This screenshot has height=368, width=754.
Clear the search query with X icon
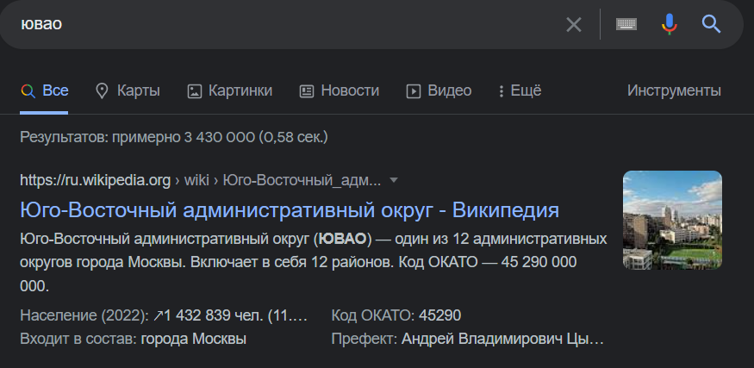[x=574, y=24]
